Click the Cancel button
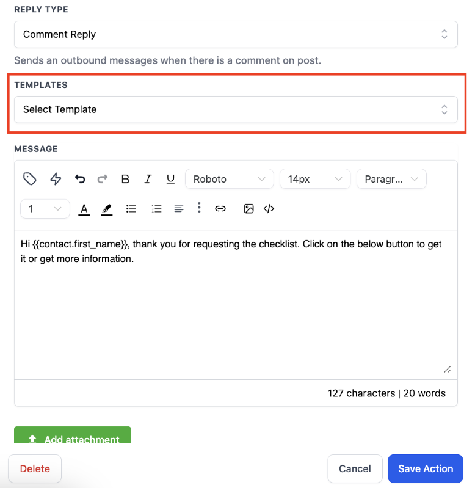 [355, 469]
